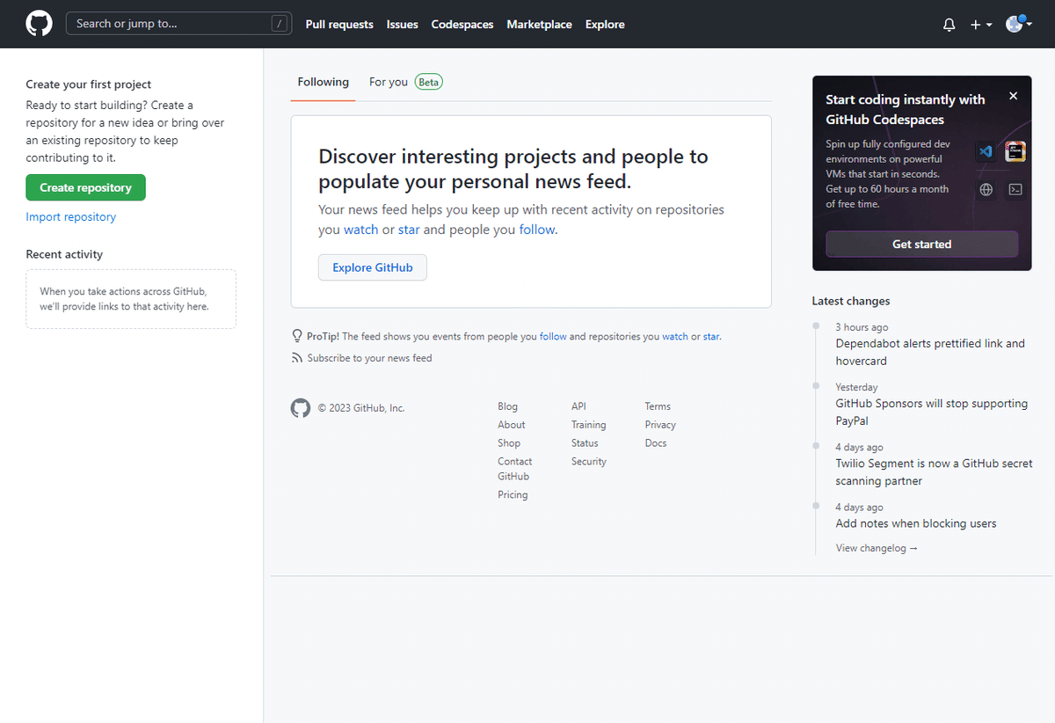Click Get started in Codespaces card

[921, 244]
